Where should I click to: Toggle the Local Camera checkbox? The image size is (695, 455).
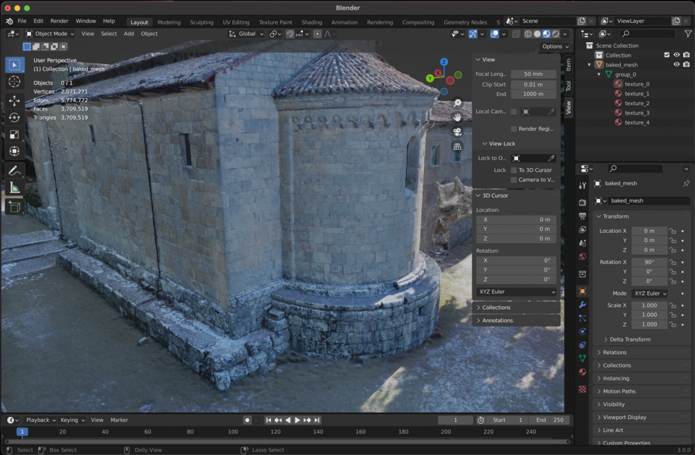[514, 111]
